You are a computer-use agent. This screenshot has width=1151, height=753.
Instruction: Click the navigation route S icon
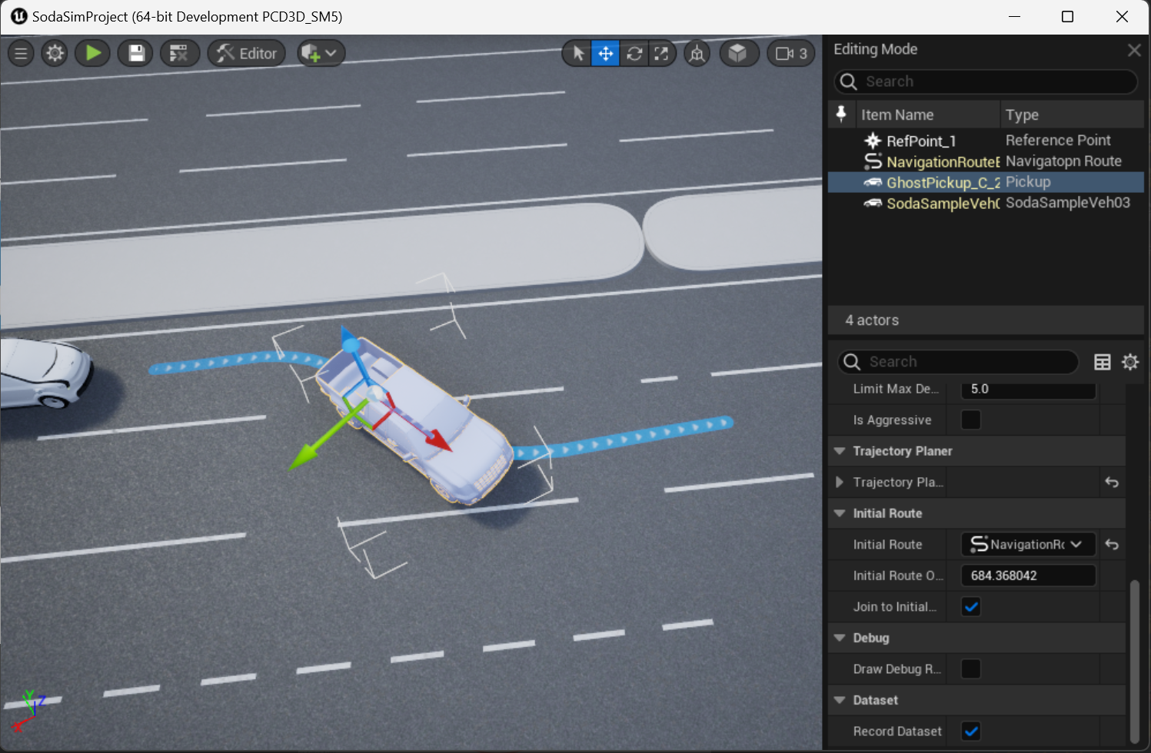pos(873,161)
